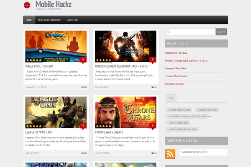The image size is (251, 167).
Task: Open comment bubble on Throne Wars post
Action: (153, 126)
